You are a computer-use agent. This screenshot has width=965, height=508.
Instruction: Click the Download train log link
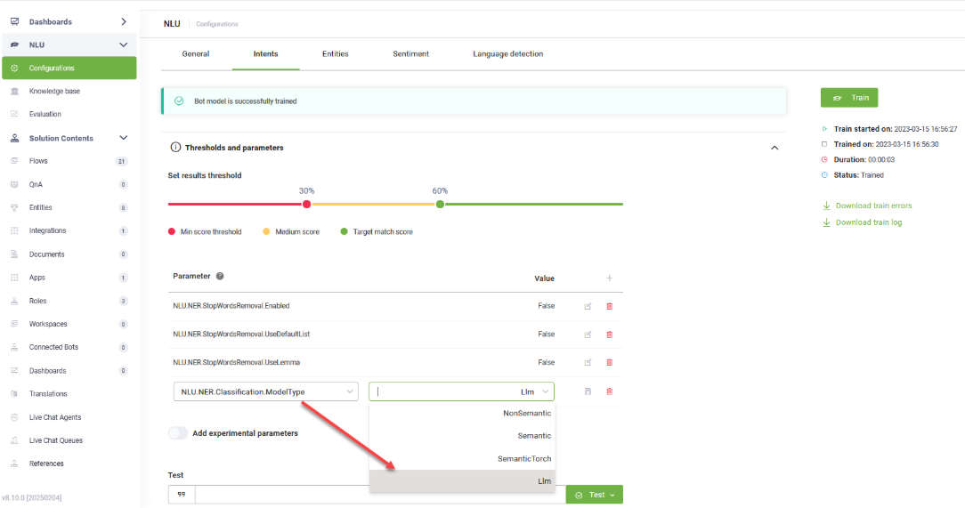[868, 222]
